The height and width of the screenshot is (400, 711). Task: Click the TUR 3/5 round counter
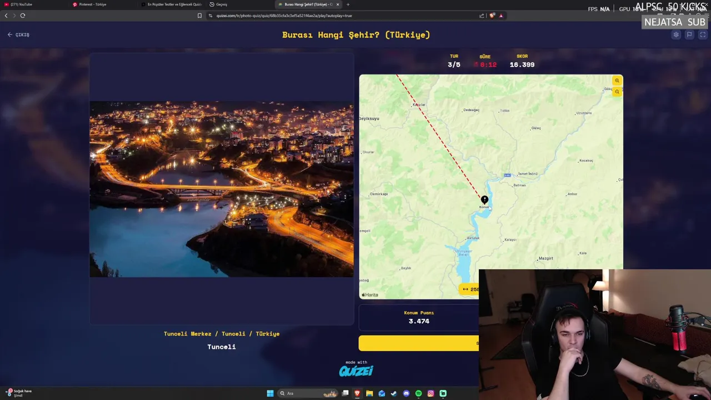click(454, 64)
